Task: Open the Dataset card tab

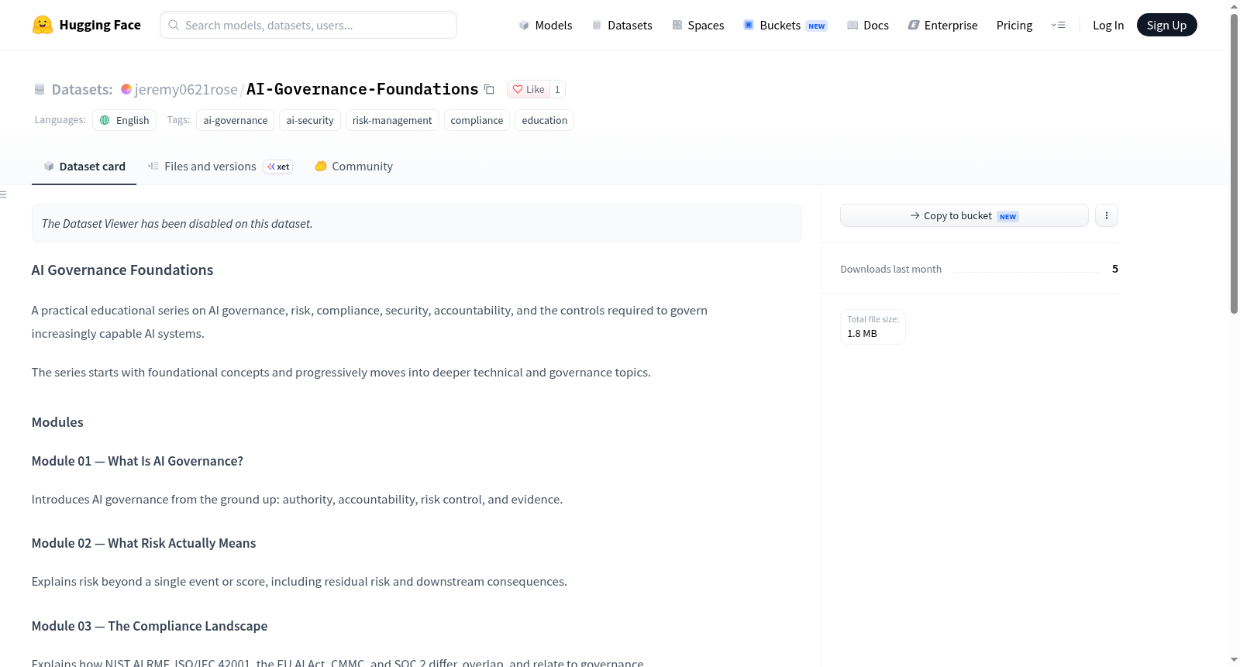Action: [84, 167]
